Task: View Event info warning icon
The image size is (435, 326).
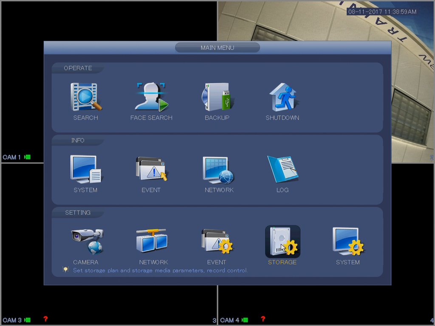Action: click(151, 169)
